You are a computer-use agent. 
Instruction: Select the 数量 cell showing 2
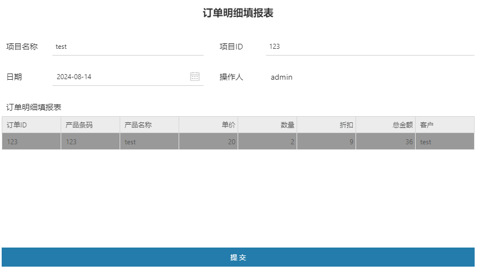(267, 141)
